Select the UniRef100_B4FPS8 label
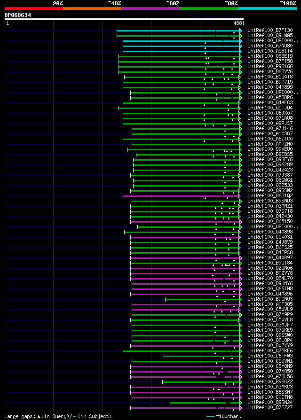This screenshot has width=301, height=420. click(x=270, y=253)
